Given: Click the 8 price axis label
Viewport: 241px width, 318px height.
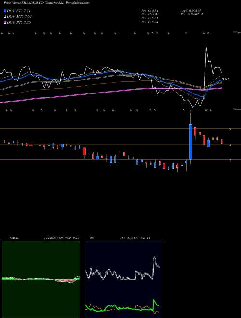Looking at the screenshot, I should (x=230, y=145).
